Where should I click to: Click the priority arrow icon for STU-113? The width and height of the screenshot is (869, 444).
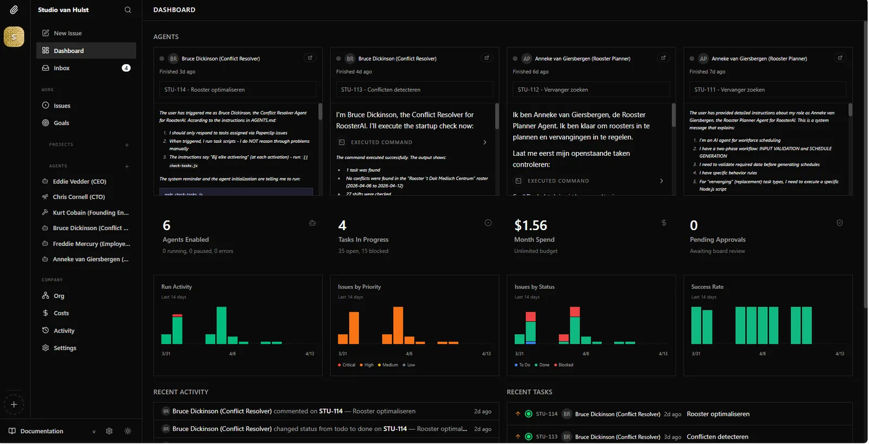click(x=518, y=436)
